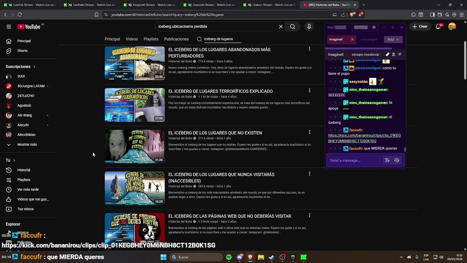467x263 pixels.
Task: Expand the Tú section chevron
Action: click(x=14, y=160)
